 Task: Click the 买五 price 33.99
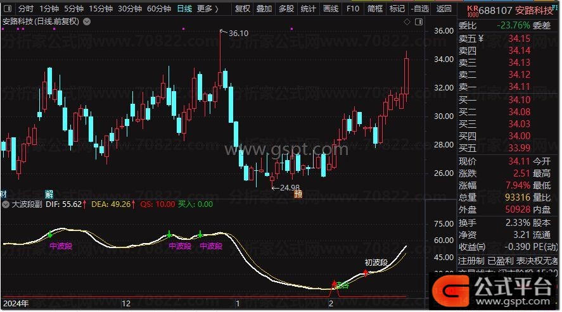[x=520, y=147]
